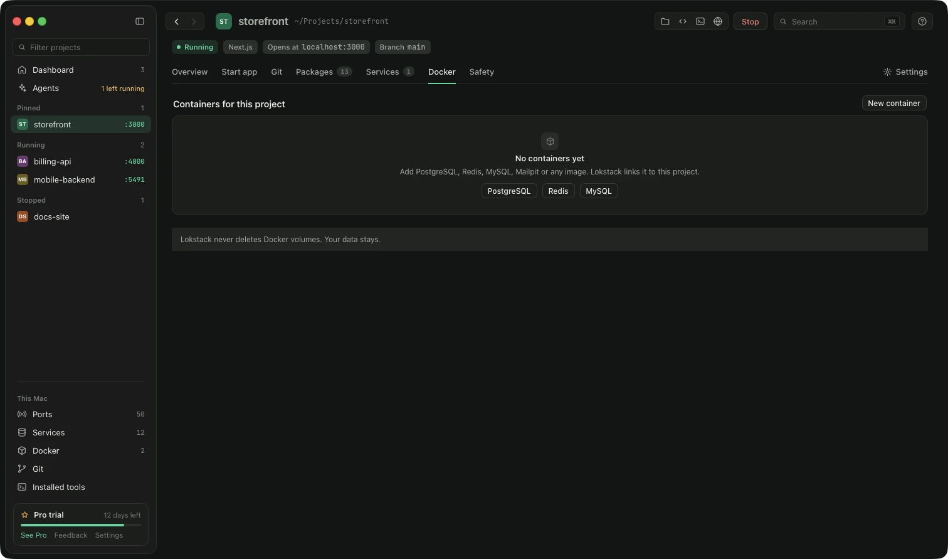
Task: Open the Safety tab
Action: (x=482, y=72)
